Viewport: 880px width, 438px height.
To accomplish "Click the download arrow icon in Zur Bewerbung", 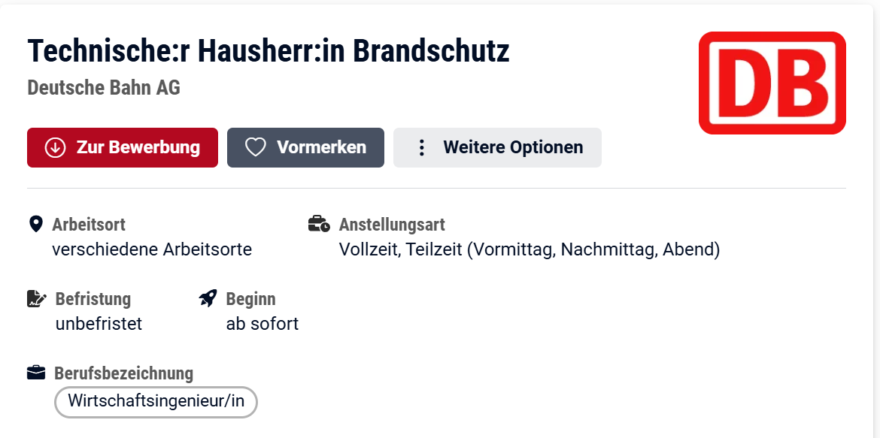I will tap(55, 147).
